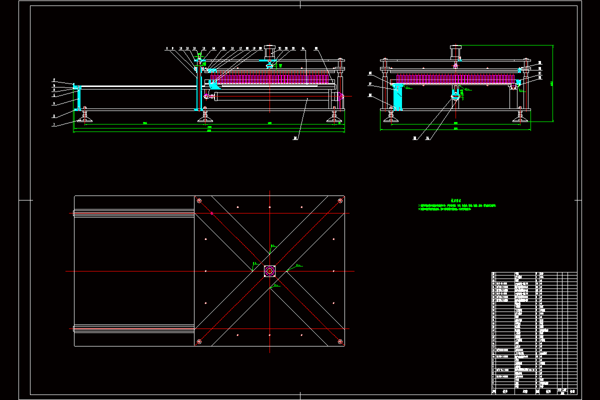Select the bottom-left corner bolt circle in plan view
Viewport: 600px width, 400px height.
click(199, 341)
